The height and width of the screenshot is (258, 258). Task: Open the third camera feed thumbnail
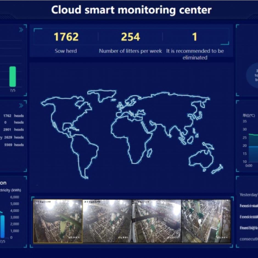coord(156,221)
